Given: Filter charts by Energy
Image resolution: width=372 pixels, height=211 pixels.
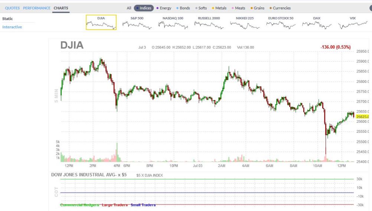Looking at the screenshot, I should tap(164, 8).
